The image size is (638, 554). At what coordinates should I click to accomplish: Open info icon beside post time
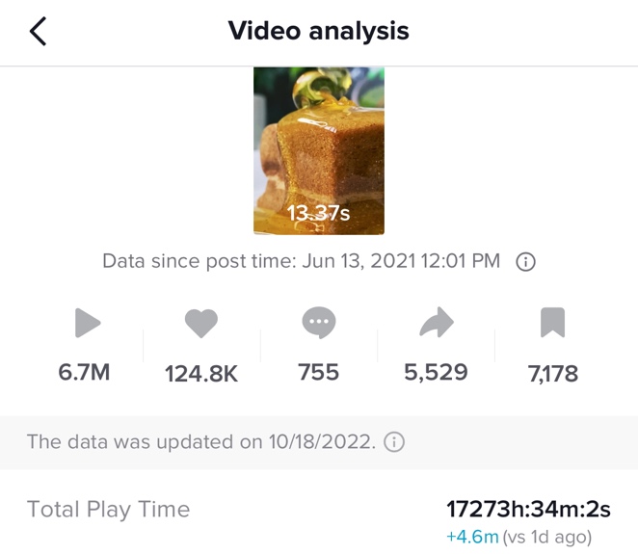click(526, 262)
